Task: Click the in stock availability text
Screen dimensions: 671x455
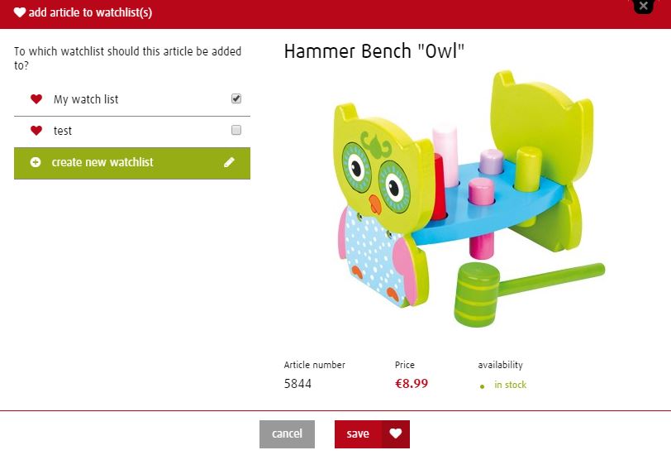Action: coord(510,385)
